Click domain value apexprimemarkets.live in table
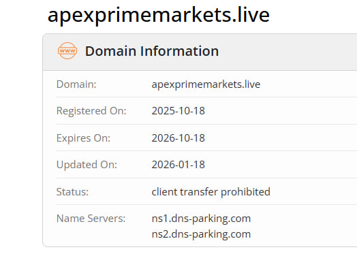The width and height of the screenshot is (357, 256). click(x=206, y=84)
